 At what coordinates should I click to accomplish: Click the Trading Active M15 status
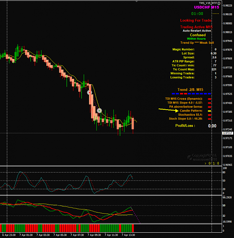(196, 27)
